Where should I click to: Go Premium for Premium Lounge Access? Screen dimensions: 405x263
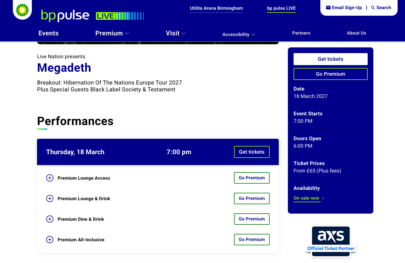252,178
